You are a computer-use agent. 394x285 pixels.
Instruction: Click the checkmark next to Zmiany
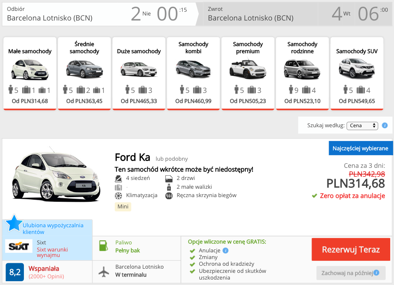pyautogui.click(x=193, y=258)
